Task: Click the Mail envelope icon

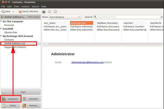Action: pos(4,92)
